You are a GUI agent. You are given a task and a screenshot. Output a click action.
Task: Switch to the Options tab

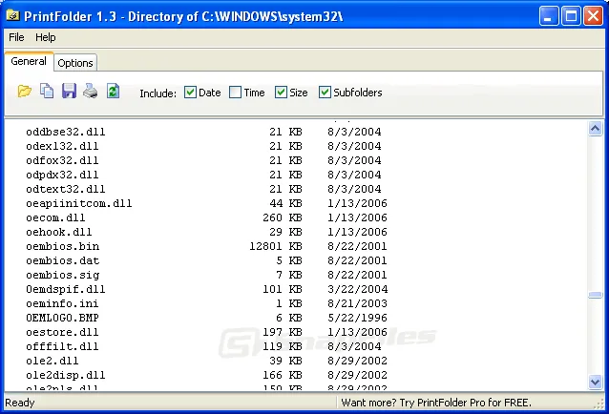[x=75, y=63]
